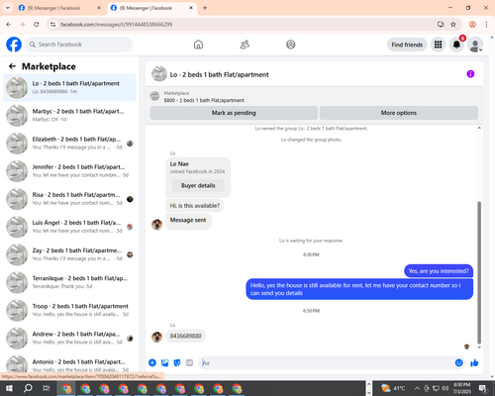Viewport: 495px width, 396px height.
Task: Open Chrome three-dot menu
Action: pyautogui.click(x=486, y=25)
